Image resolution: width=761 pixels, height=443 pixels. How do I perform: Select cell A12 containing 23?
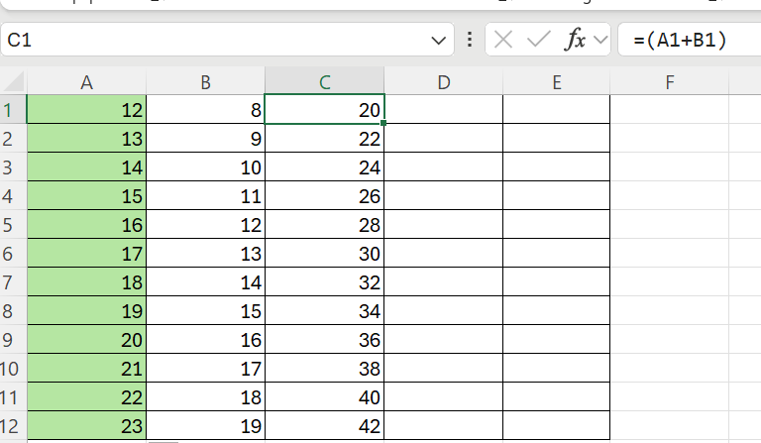point(86,426)
